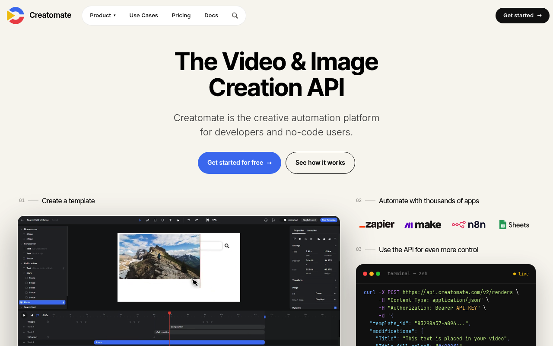
Task: Select the pointer selection tool in editor
Action: click(140, 220)
